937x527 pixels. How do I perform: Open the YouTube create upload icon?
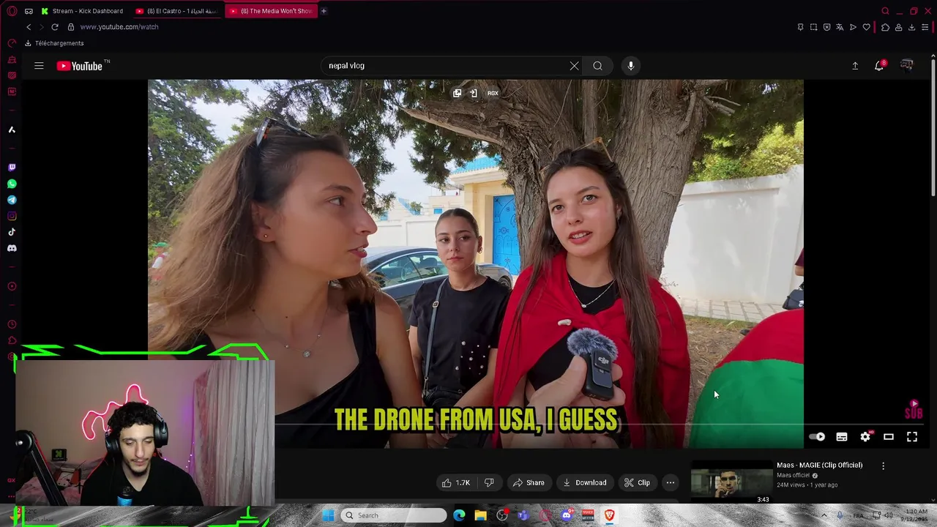pos(855,66)
